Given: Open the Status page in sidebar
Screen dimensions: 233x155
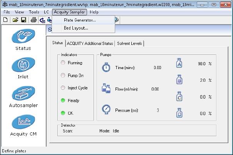Looking at the screenshot, I should point(23,40).
